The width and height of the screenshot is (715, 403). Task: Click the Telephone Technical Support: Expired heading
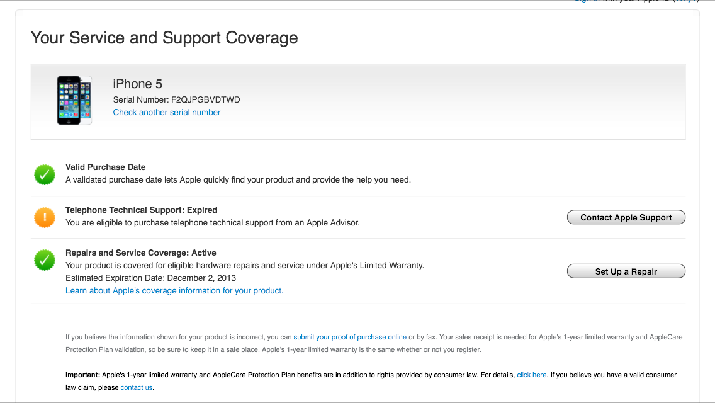click(142, 210)
